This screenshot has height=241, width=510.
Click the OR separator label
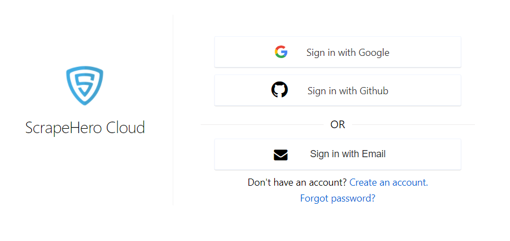[338, 124]
